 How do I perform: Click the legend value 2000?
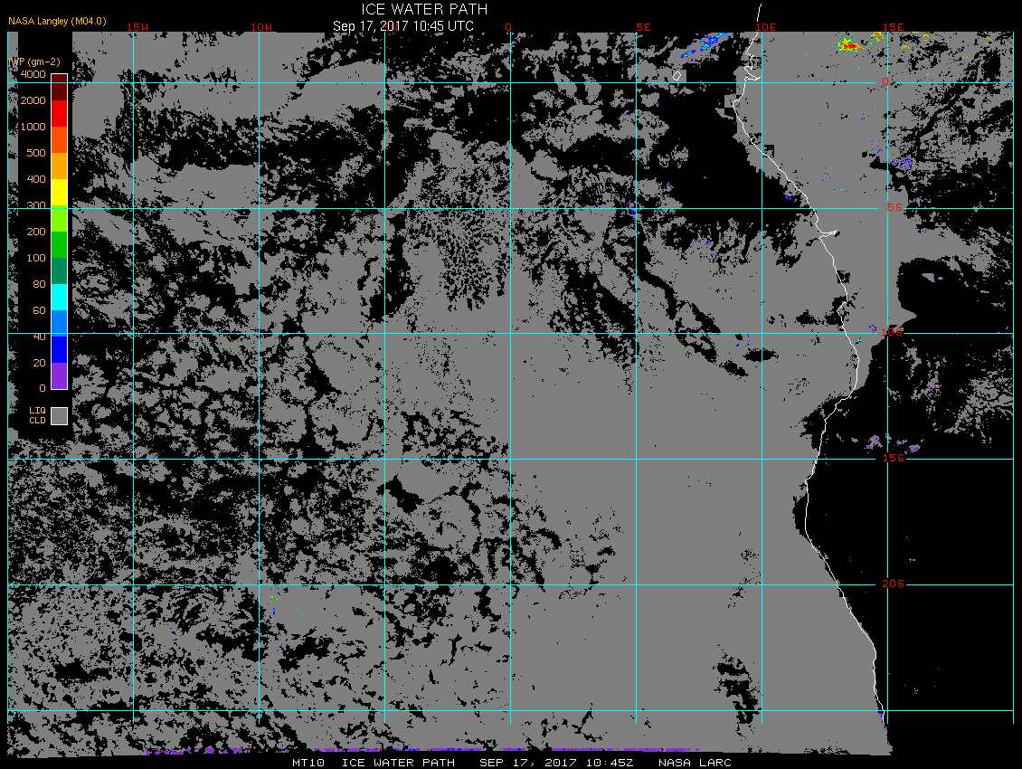pyautogui.click(x=33, y=100)
